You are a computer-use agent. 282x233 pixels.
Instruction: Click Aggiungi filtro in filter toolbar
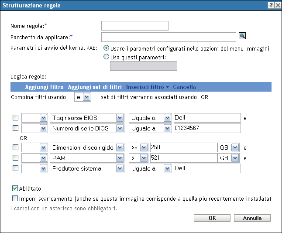click(x=44, y=87)
